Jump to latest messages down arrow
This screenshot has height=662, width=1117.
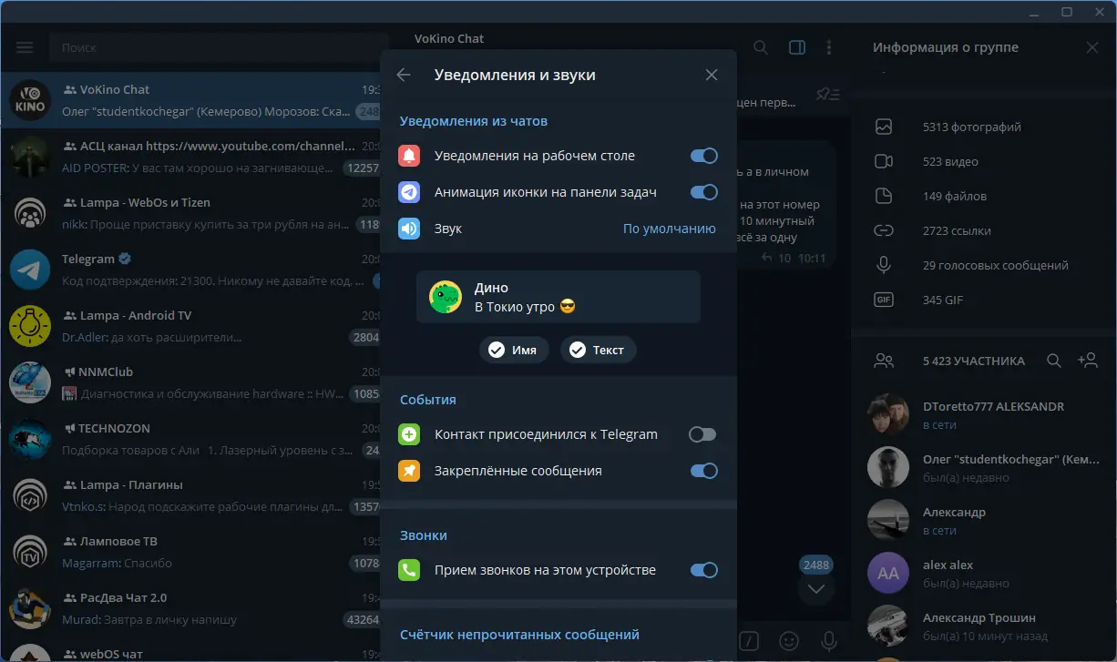click(x=816, y=588)
